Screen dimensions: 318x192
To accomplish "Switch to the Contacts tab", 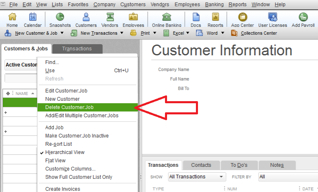I will tap(201, 165).
